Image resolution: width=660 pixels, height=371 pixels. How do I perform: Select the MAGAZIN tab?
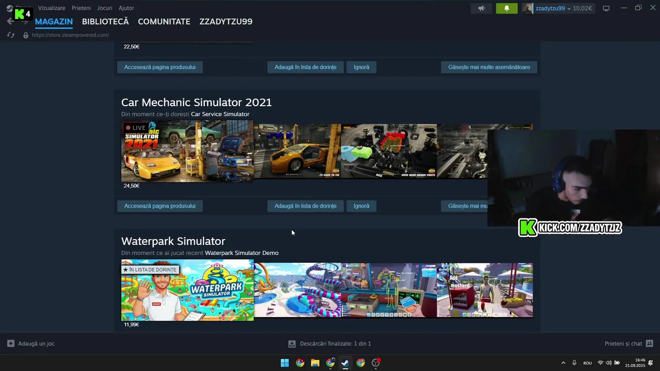tap(54, 22)
